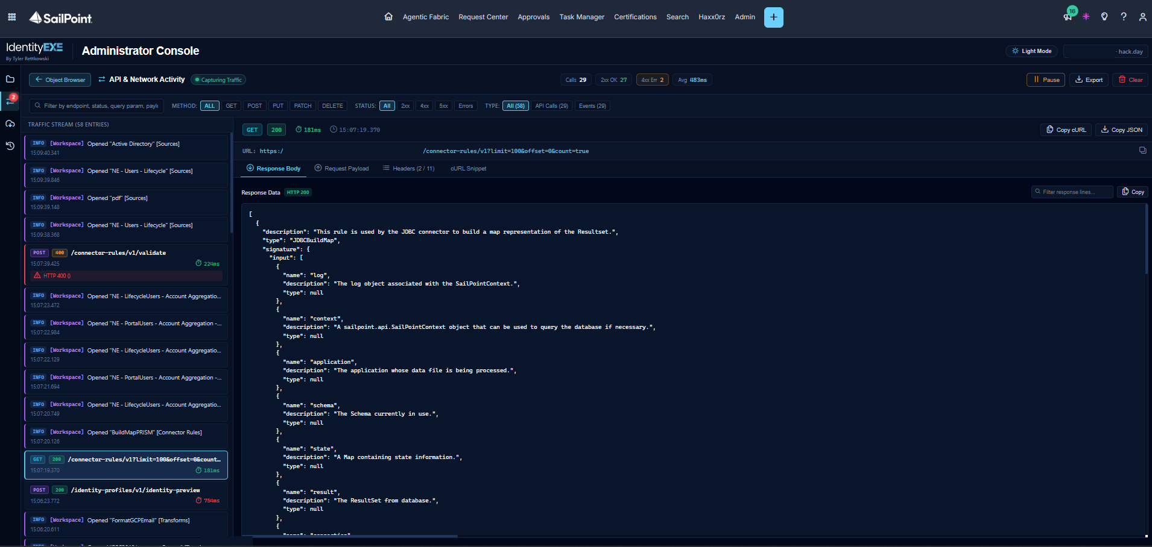Pause traffic capturing
Viewport: 1152px width, 547px height.
pos(1046,80)
